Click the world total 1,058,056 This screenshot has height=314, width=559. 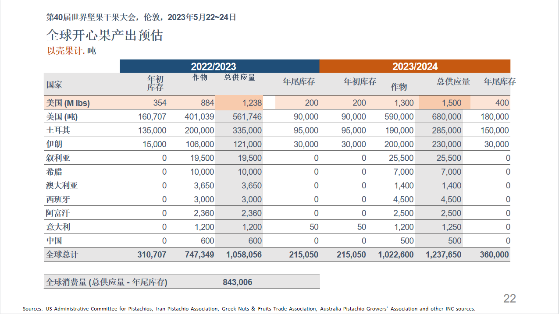(x=244, y=254)
